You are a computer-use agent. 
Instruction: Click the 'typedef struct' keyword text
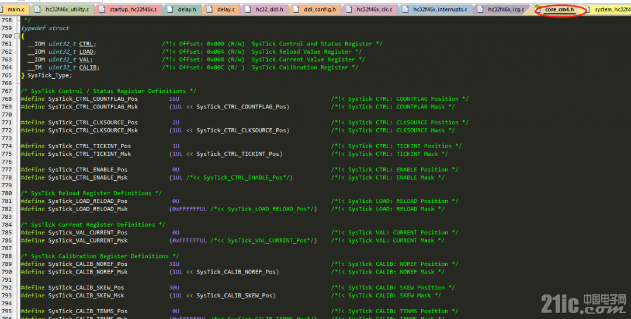point(45,28)
